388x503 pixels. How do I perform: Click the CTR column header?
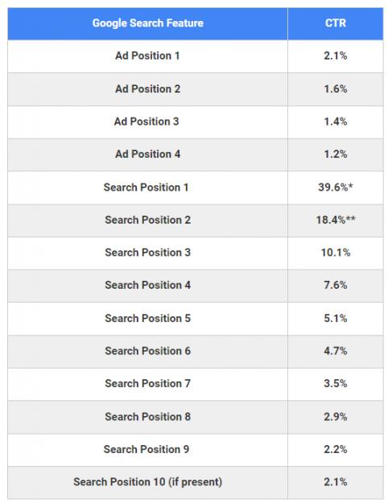(336, 23)
